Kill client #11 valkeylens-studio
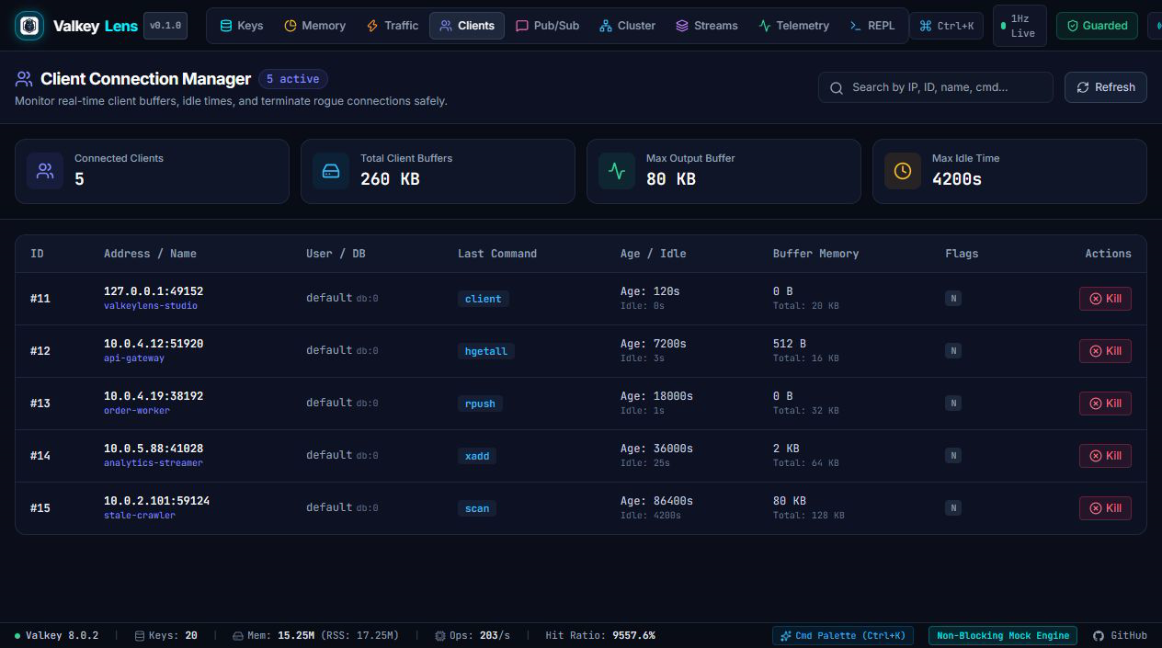The image size is (1162, 648). 1105,299
